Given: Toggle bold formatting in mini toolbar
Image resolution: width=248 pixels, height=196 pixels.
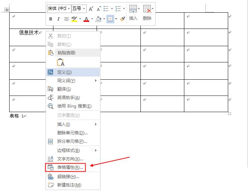Looking at the screenshot, I should [51, 19].
